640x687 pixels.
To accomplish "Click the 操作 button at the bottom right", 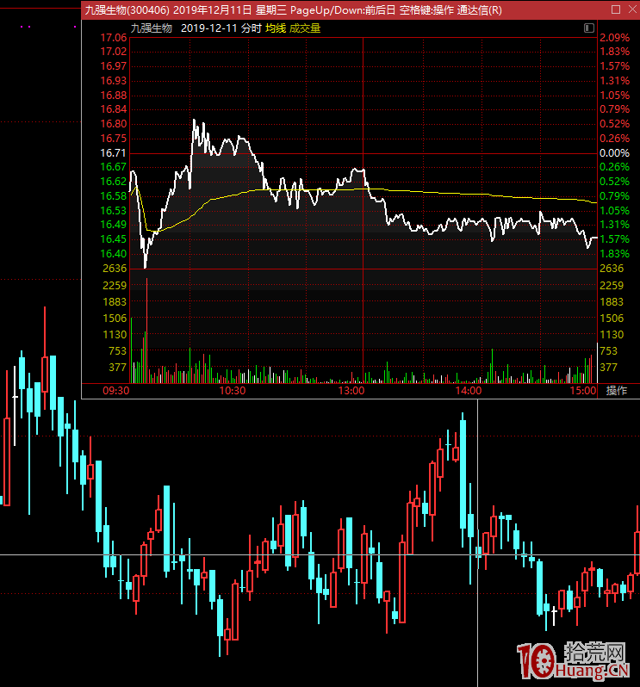I will [617, 390].
